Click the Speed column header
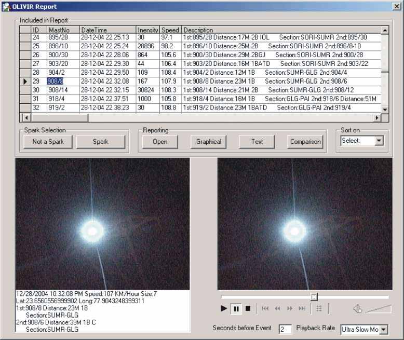The width and height of the screenshot is (404, 340). pyautogui.click(x=170, y=30)
